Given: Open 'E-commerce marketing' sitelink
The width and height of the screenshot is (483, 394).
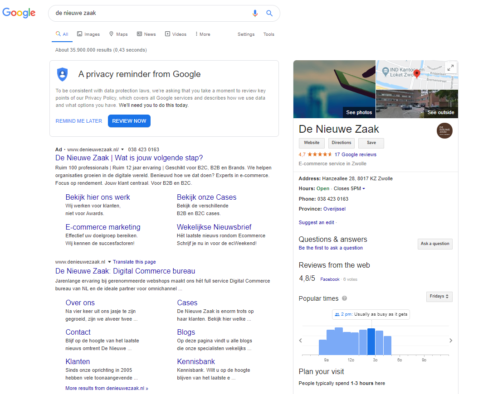Looking at the screenshot, I should (x=103, y=227).
